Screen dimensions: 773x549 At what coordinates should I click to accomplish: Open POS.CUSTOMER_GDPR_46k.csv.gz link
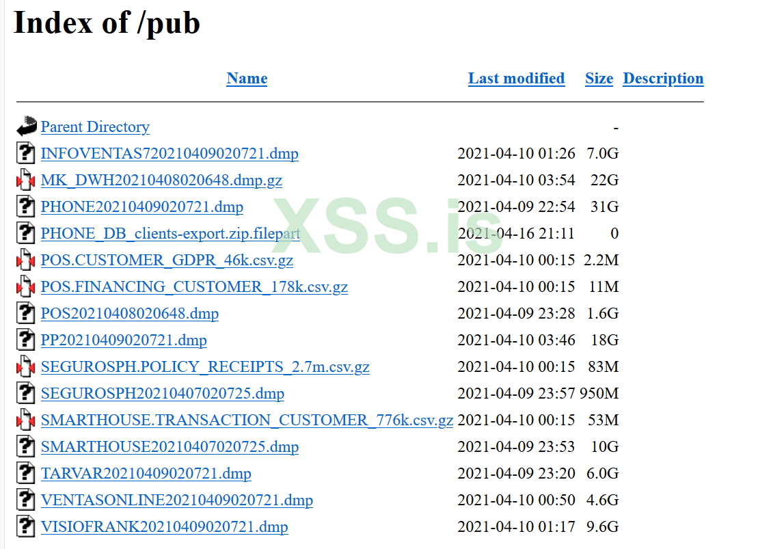click(x=167, y=260)
